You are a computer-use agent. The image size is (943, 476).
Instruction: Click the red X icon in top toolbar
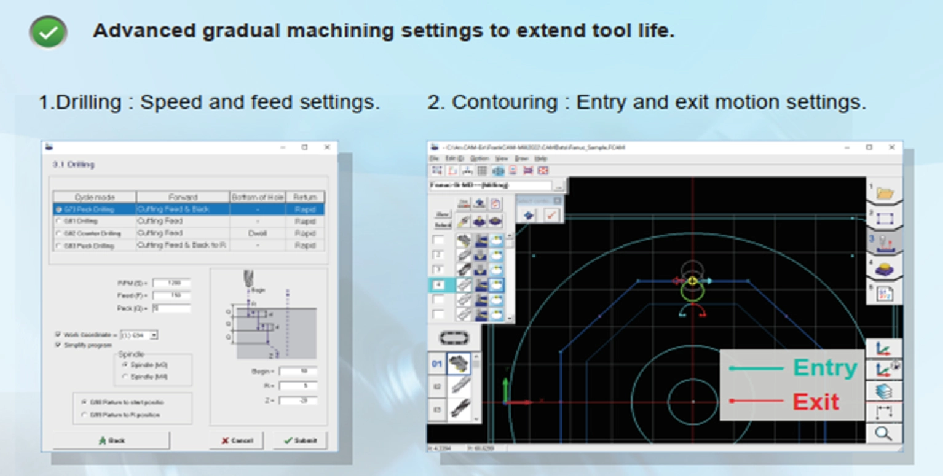point(543,170)
